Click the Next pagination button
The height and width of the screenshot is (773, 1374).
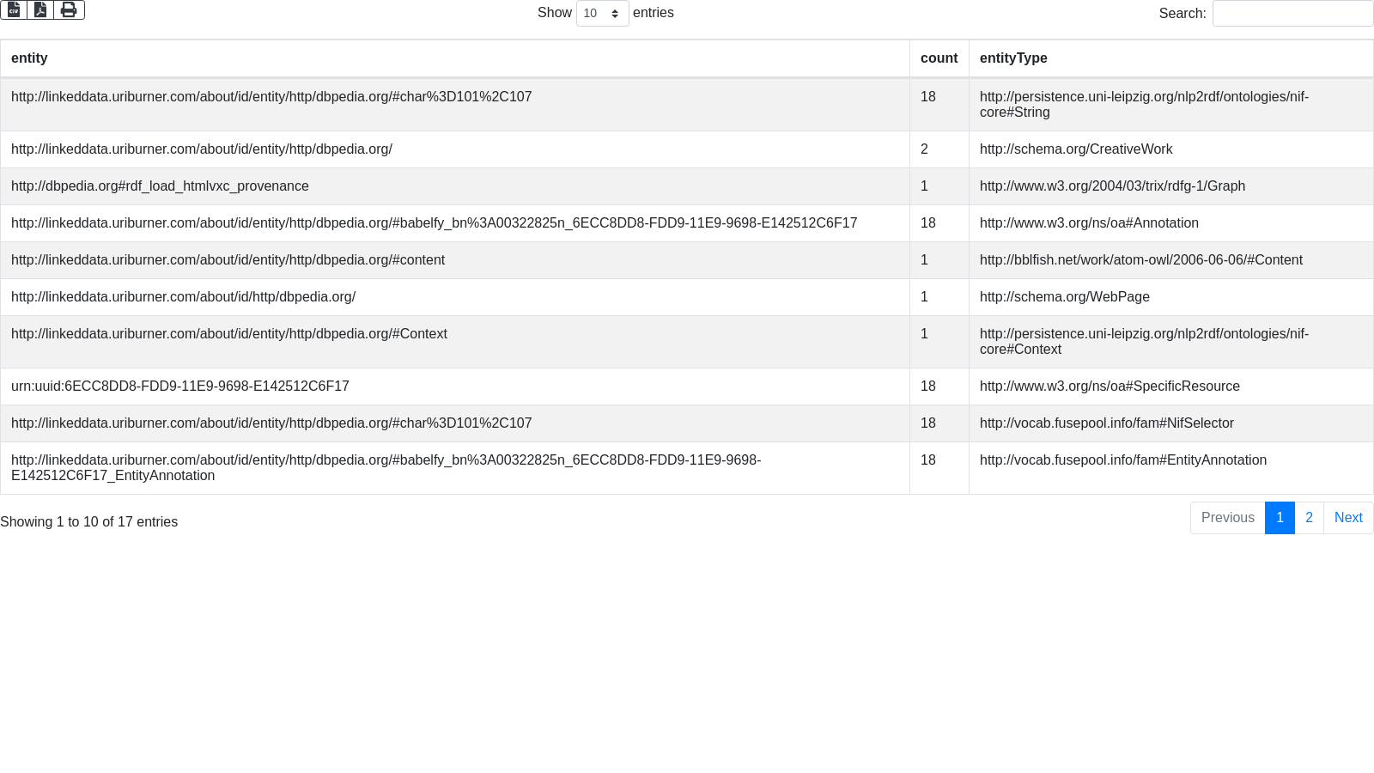pos(1348,518)
